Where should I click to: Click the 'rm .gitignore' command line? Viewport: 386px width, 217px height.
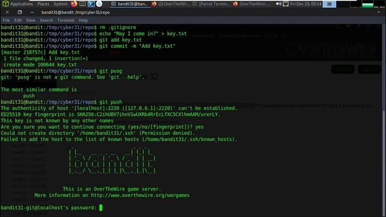pyautogui.click(x=118, y=27)
